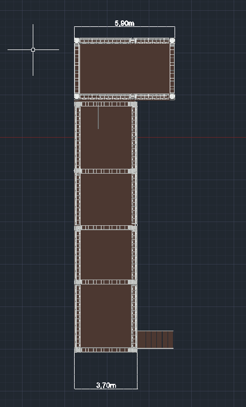Select the first brown panel containing gray line
Screen dimensions: 246x407
point(106,137)
